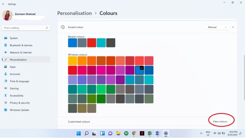Collapse the Accent colour section
Viewport: 246px width, 138px height.
pos(233,27)
